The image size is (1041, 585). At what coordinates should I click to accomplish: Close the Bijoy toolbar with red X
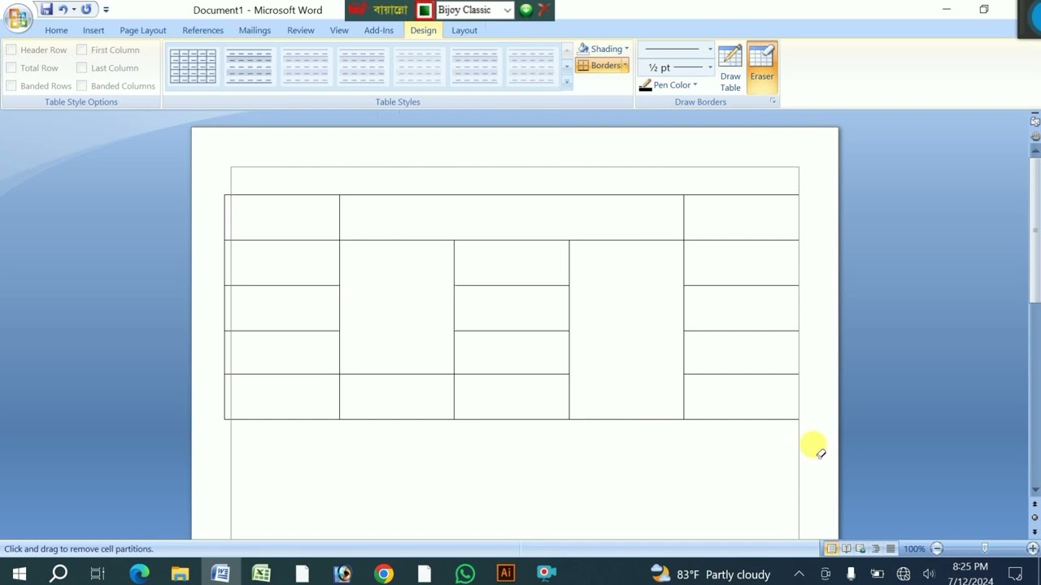coord(544,10)
